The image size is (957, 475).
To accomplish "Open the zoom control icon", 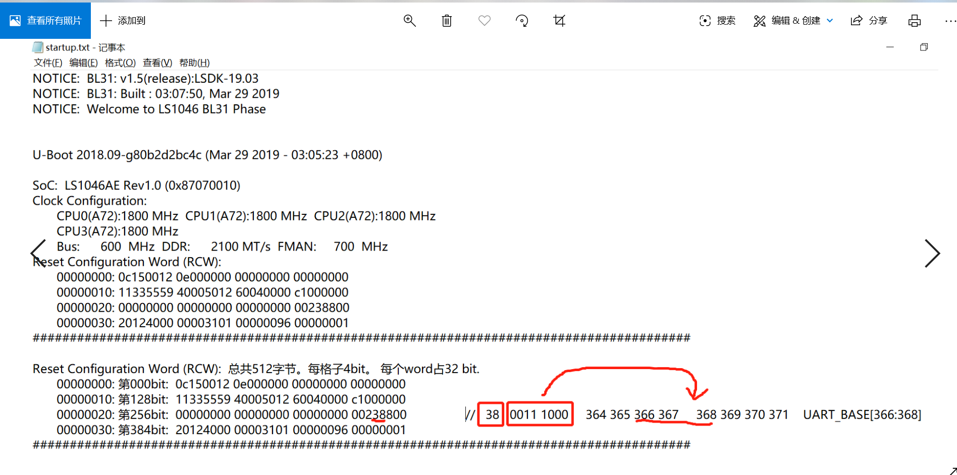I will (409, 21).
